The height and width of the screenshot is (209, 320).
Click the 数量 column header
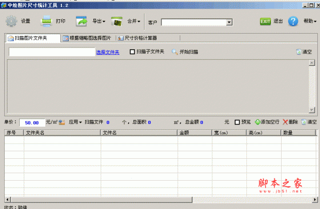[x=298, y=133]
